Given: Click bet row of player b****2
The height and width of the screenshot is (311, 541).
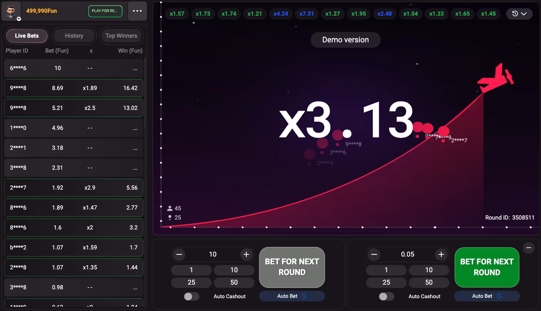Looking at the screenshot, I should pos(74,248).
